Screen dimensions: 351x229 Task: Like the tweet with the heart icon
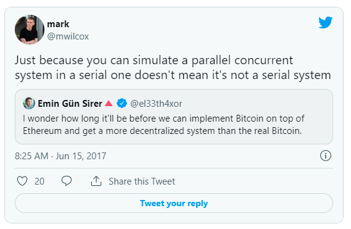22,181
